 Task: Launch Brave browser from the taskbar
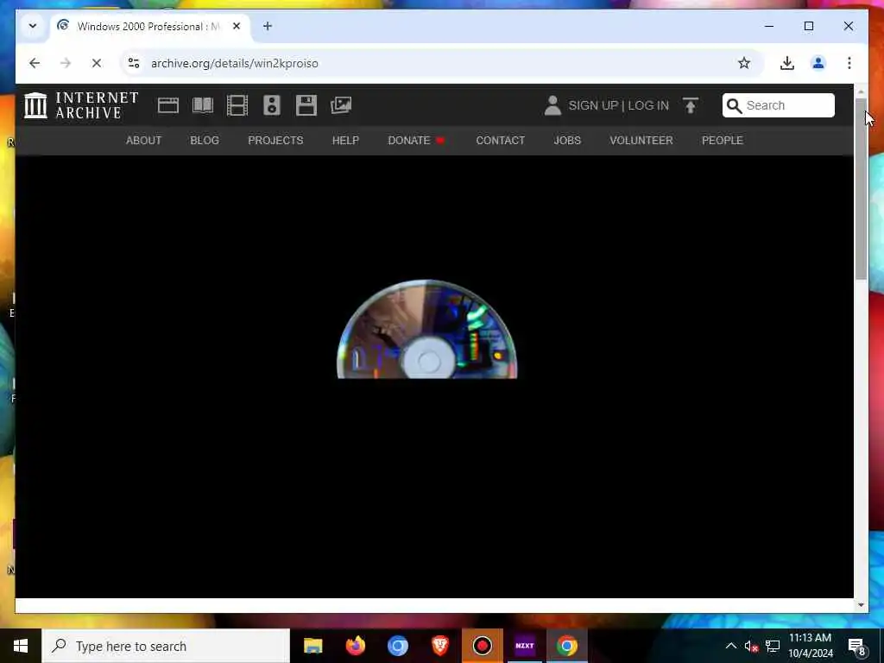pos(439,646)
